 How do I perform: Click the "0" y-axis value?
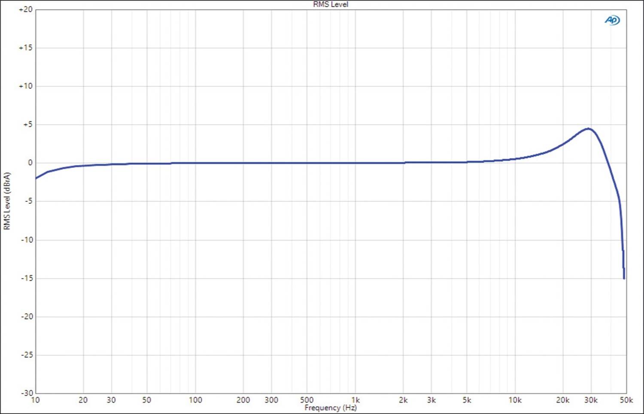click(x=30, y=163)
